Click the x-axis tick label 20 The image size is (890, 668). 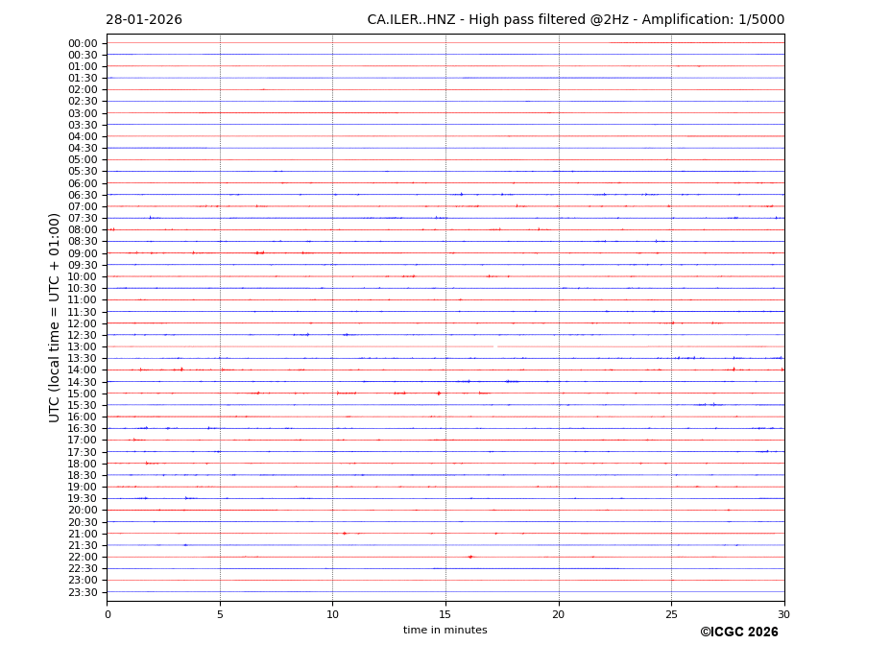click(559, 614)
